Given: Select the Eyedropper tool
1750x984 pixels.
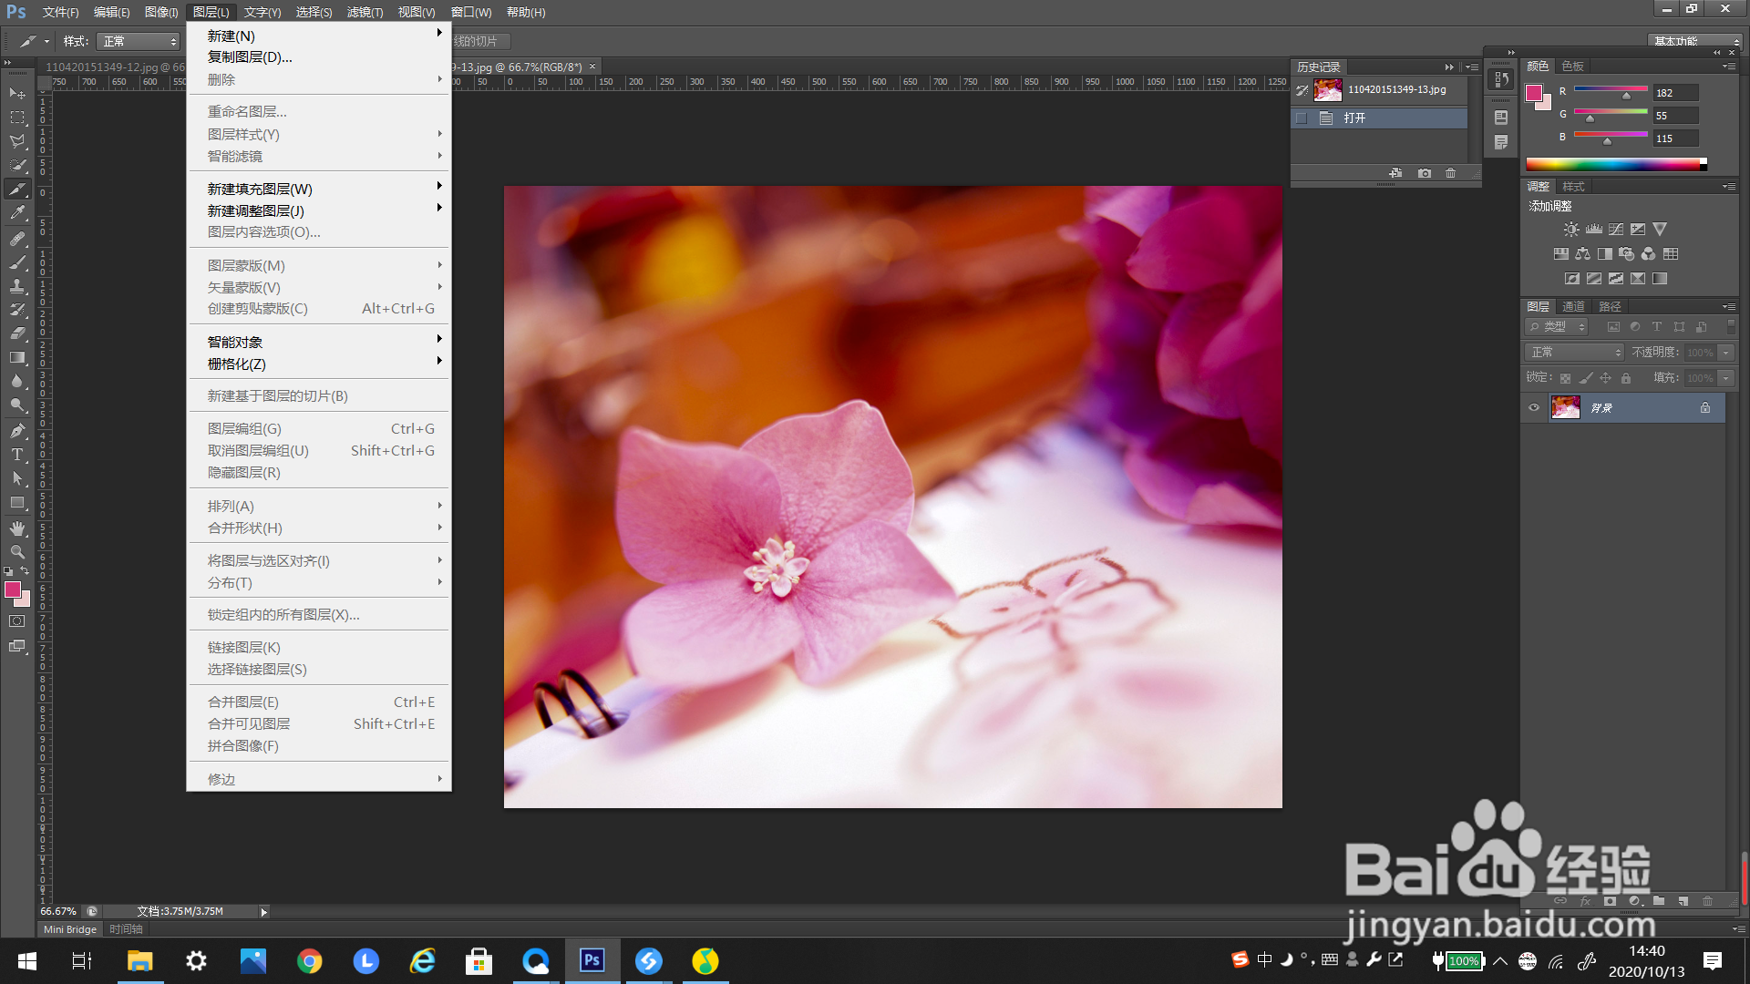Looking at the screenshot, I should 17,213.
